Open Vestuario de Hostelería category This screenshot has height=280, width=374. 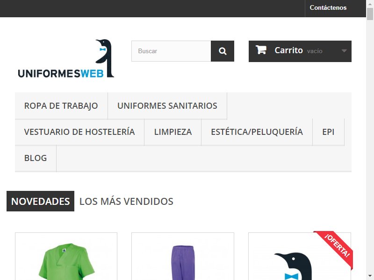pos(79,132)
